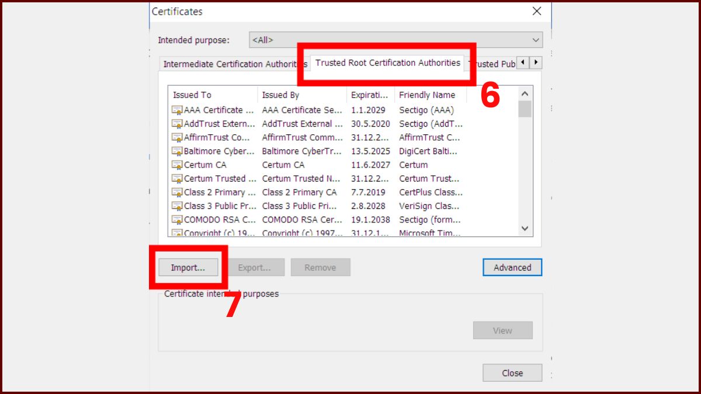Click the AddTrust External certificate icon
The height and width of the screenshot is (394, 701).
point(176,123)
